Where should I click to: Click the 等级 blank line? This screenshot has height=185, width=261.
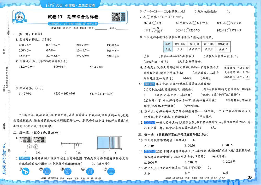click(122, 28)
